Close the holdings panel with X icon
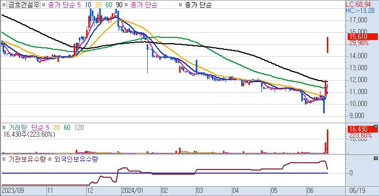The height and width of the screenshot is (196, 379). (x=375, y=158)
